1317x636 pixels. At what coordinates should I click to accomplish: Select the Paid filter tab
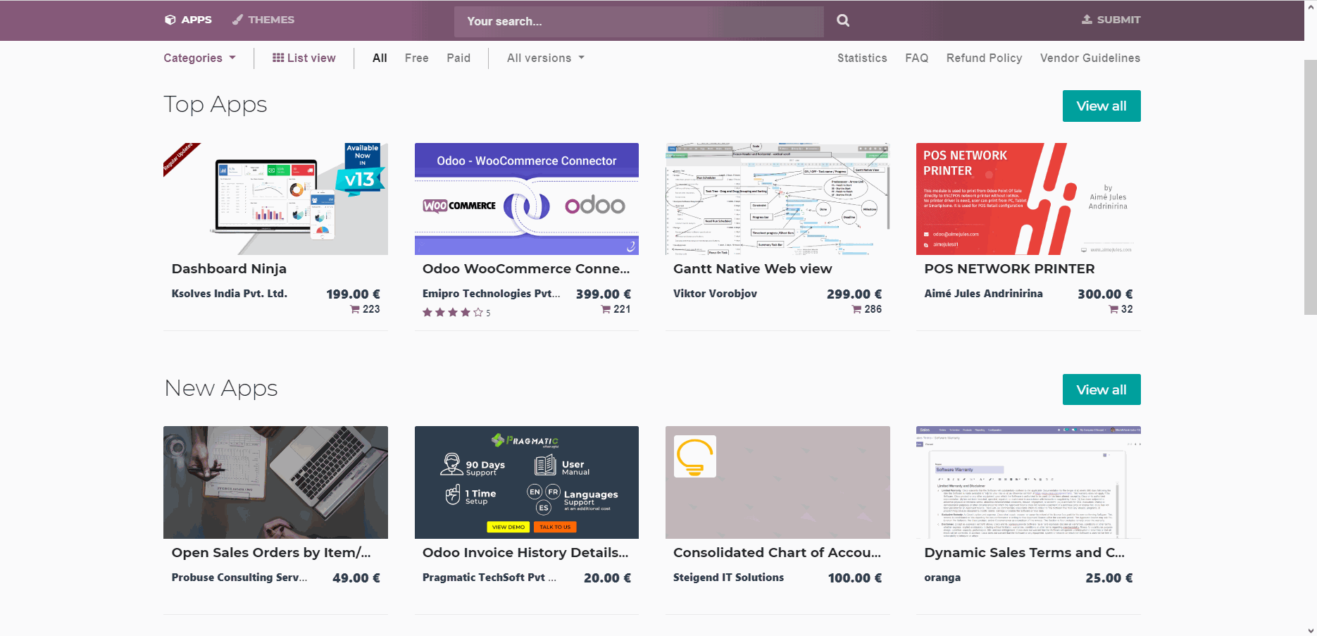[458, 58]
